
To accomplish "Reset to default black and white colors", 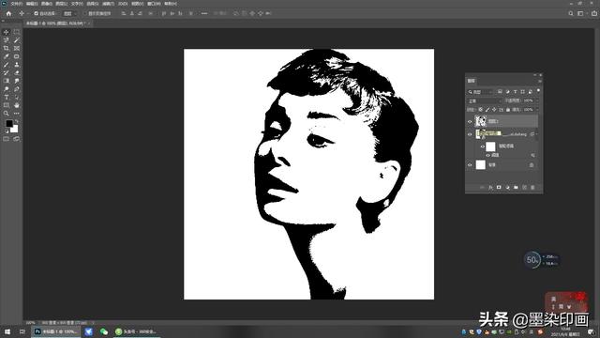I will pos(7,131).
